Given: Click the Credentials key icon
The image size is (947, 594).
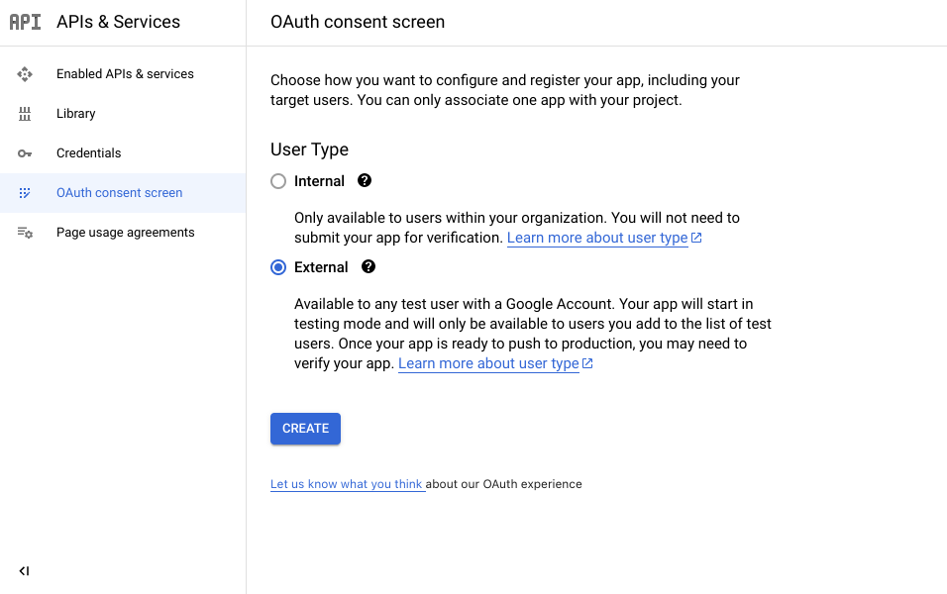Looking at the screenshot, I should click(x=25, y=153).
